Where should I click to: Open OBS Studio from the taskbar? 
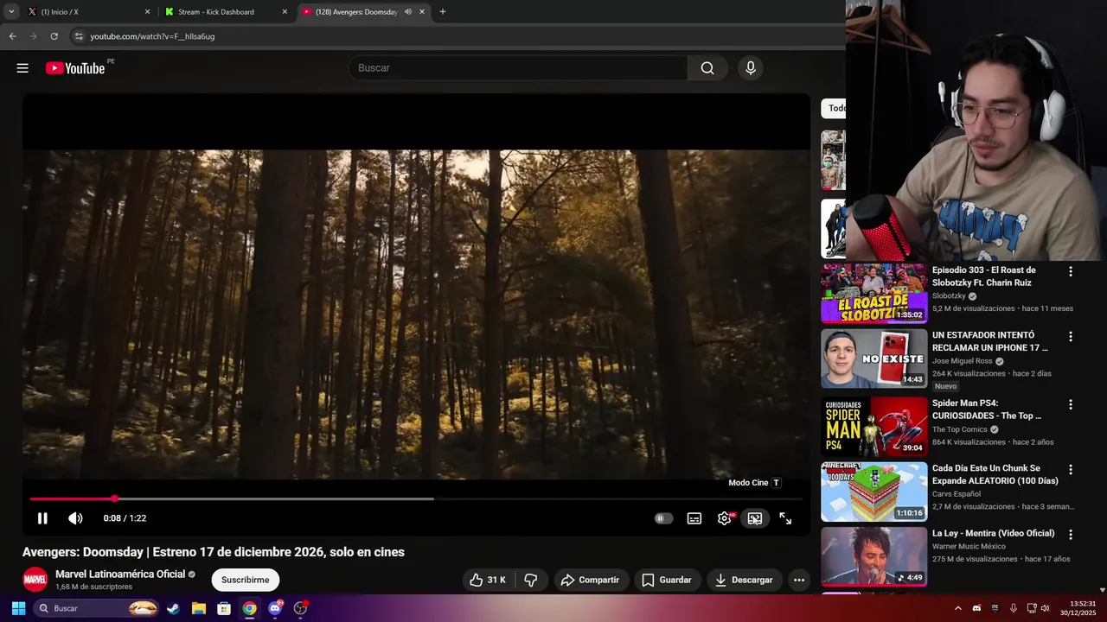point(300,608)
